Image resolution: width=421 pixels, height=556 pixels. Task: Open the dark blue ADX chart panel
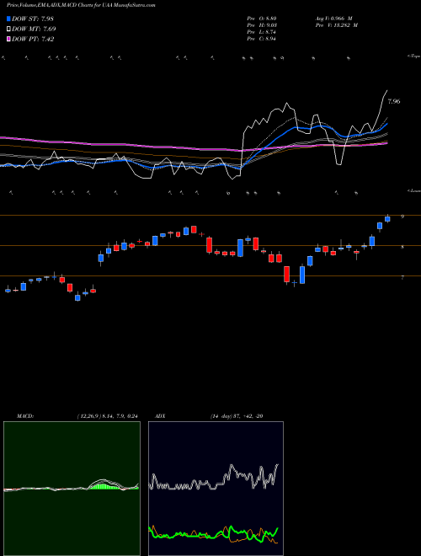[216, 489]
